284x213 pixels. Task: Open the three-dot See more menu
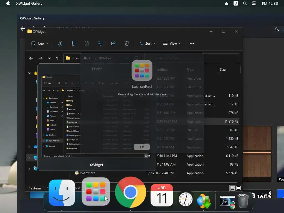click(x=192, y=44)
